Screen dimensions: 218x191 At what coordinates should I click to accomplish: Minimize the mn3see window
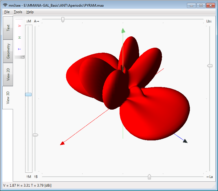tap(191, 6)
